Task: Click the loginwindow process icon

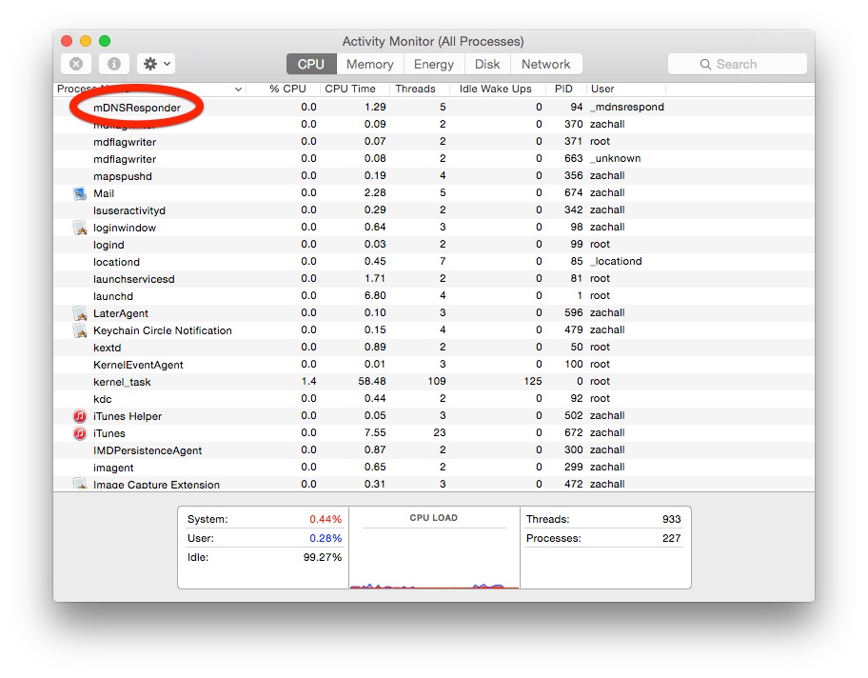Action: pos(80,228)
